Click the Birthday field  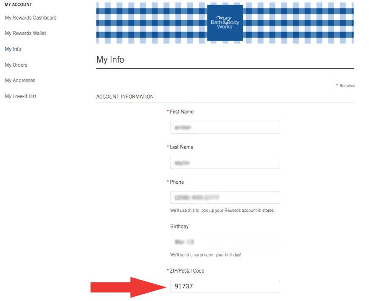point(225,242)
